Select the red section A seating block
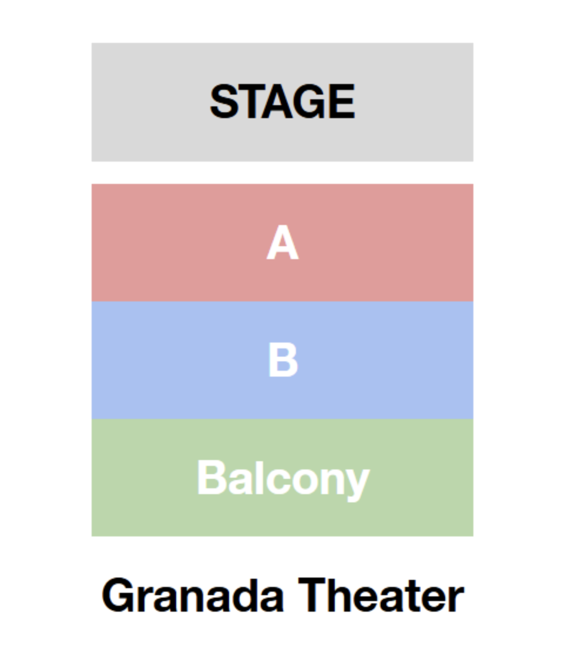 click(282, 243)
